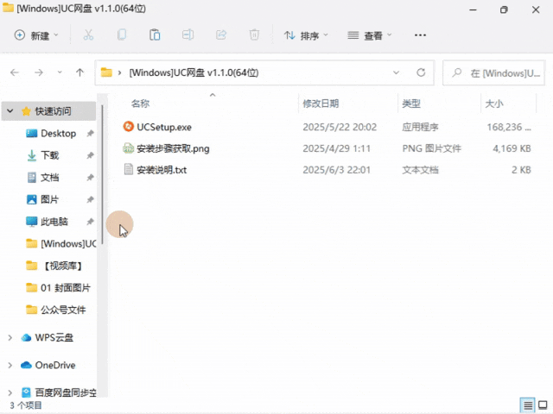This screenshot has height=414, width=553.
Task: Open 文档 documents in sidebar
Action: coord(49,178)
